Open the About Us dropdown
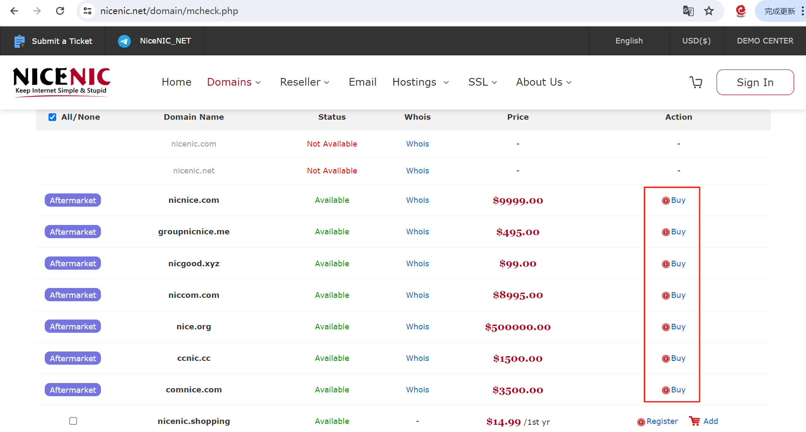This screenshot has height=432, width=806. (x=543, y=82)
